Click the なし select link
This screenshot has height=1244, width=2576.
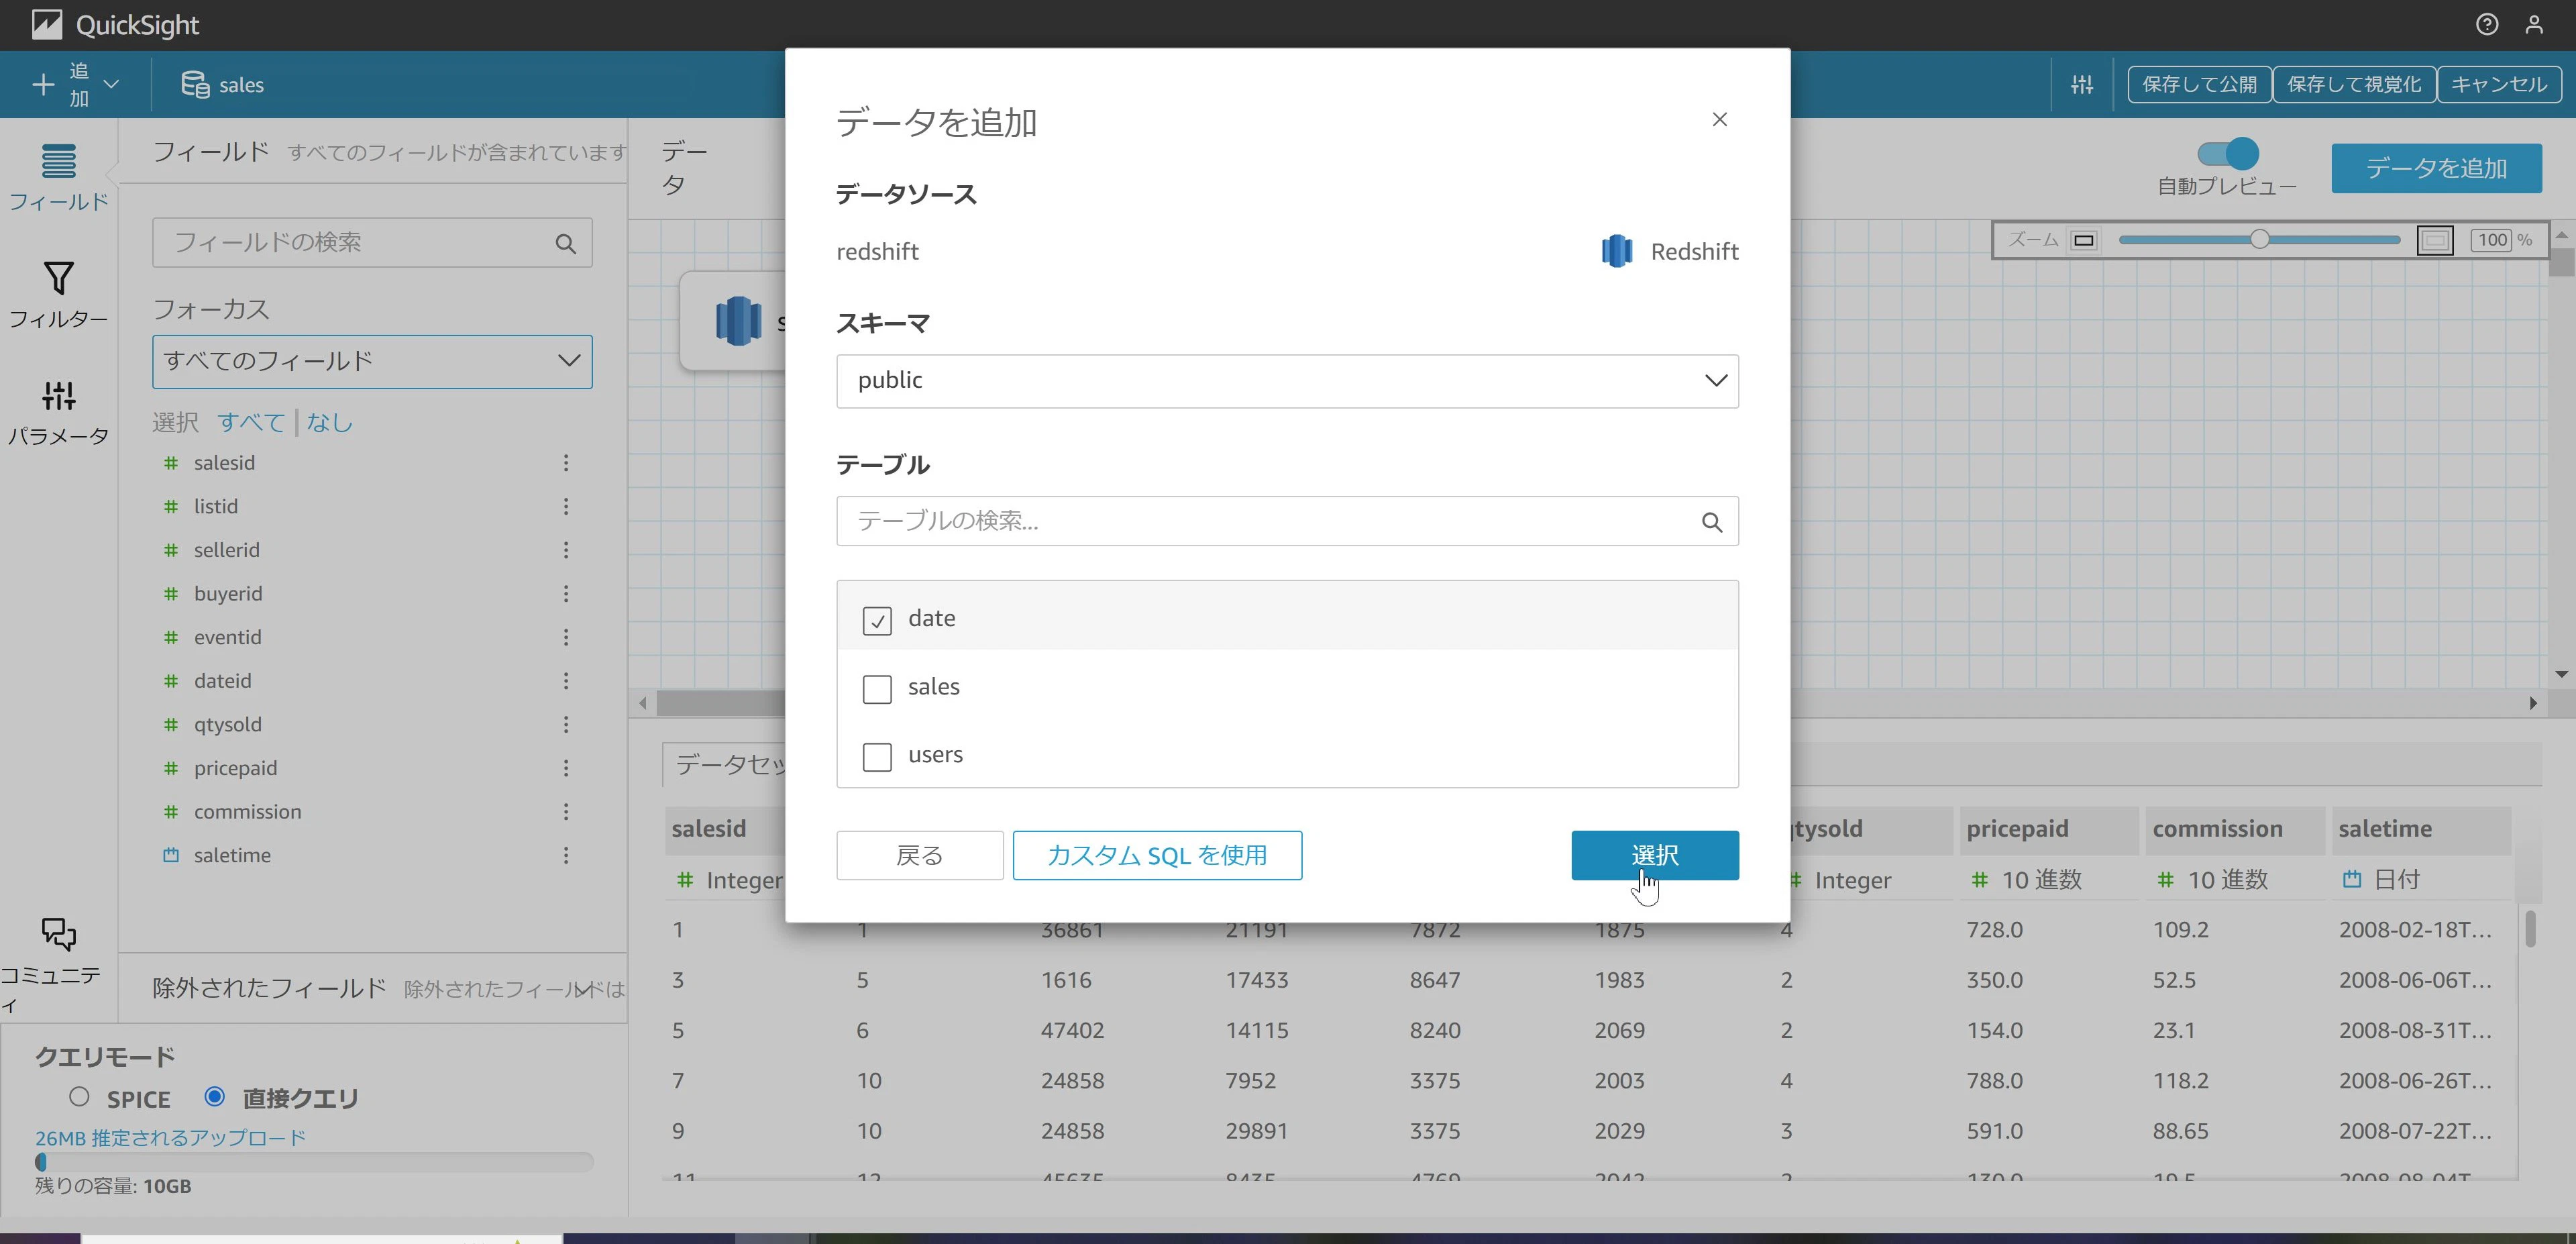point(330,423)
